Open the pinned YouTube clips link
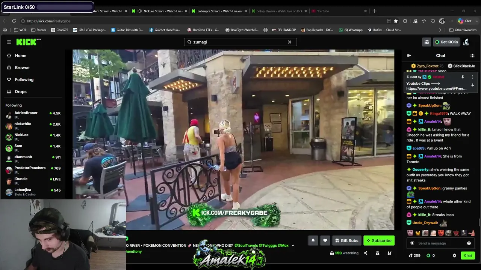481x270 pixels. (x=436, y=88)
